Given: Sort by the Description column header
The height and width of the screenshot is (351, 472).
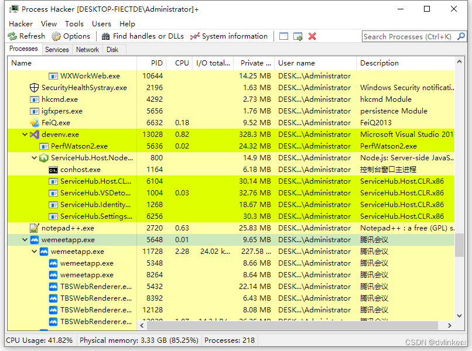Looking at the screenshot, I should (405, 63).
